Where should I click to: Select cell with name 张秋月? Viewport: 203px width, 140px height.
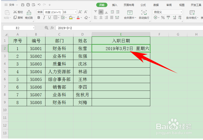tap(82, 95)
